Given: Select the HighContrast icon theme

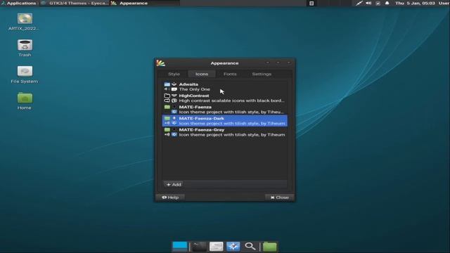Looking at the screenshot, I should click(x=225, y=98).
